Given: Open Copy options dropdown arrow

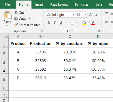Looking at the screenshot, I should pyautogui.click(x=30, y=19).
